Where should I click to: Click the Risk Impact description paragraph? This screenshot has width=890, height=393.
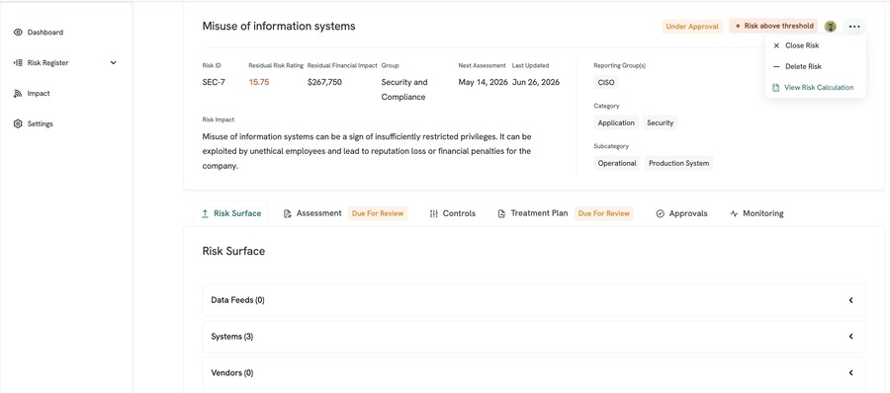click(x=367, y=152)
